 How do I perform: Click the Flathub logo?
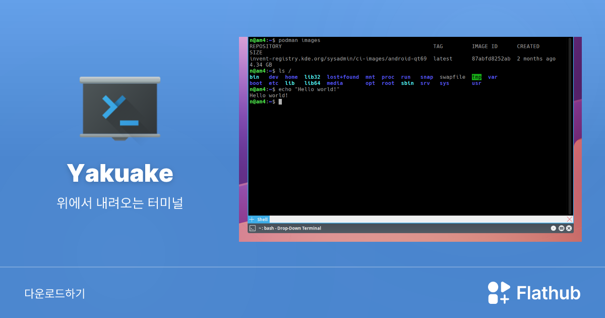(534, 292)
